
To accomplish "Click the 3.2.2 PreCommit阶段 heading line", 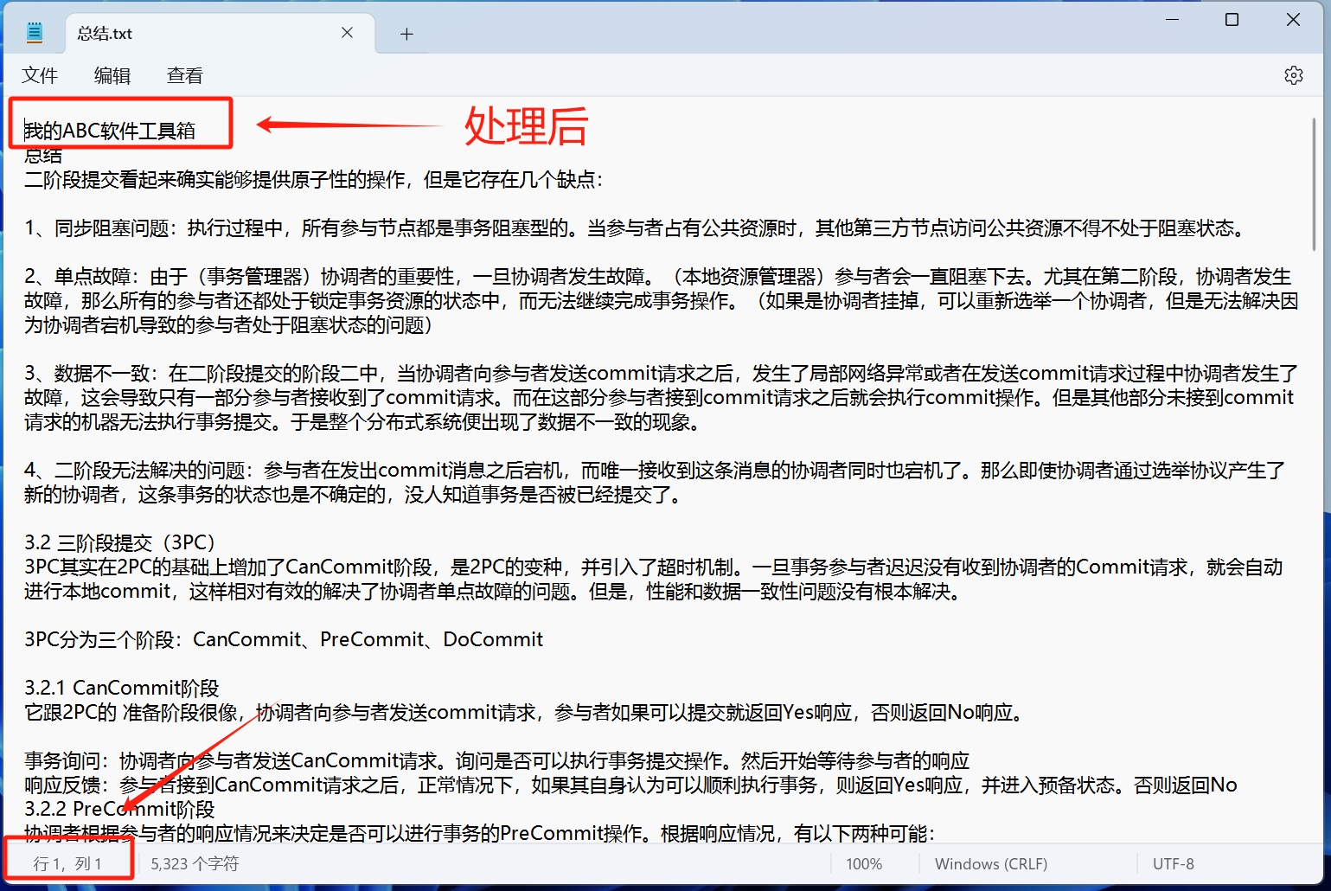I will tap(119, 809).
